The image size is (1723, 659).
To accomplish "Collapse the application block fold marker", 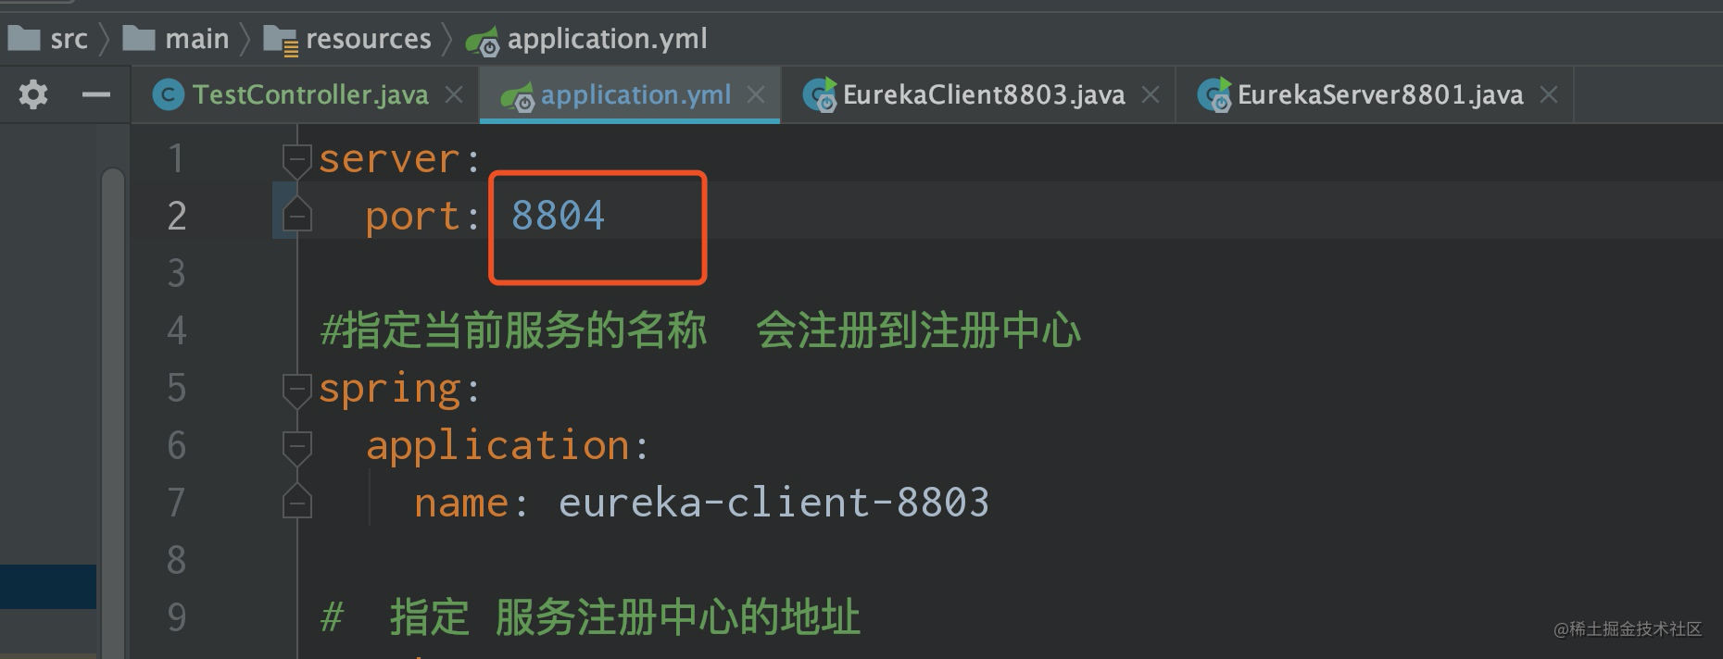I will 296,447.
